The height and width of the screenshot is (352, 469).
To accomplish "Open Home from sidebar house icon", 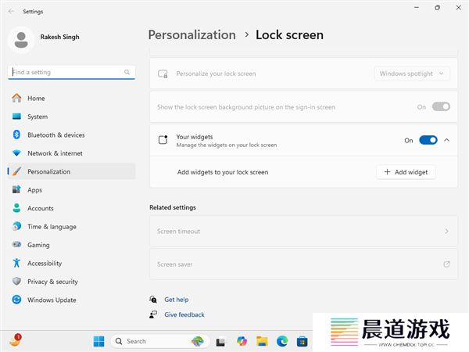I will (x=16, y=98).
